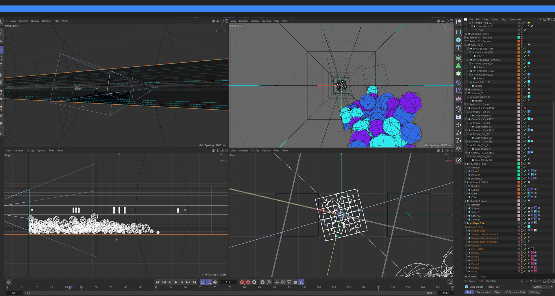Open the Object Manager search icon
The image size is (555, 296).
click(x=540, y=20)
